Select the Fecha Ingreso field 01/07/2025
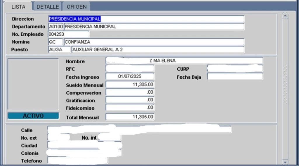Image resolution: width=299 pixels, height=166 pixels. [x=130, y=76]
